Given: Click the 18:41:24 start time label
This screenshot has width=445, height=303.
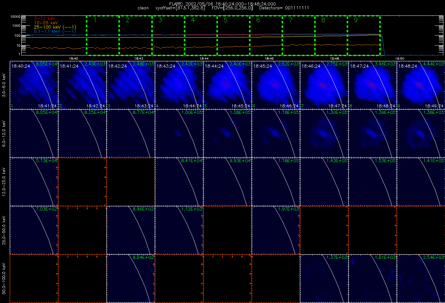Looking at the screenshot, I should [69, 66].
